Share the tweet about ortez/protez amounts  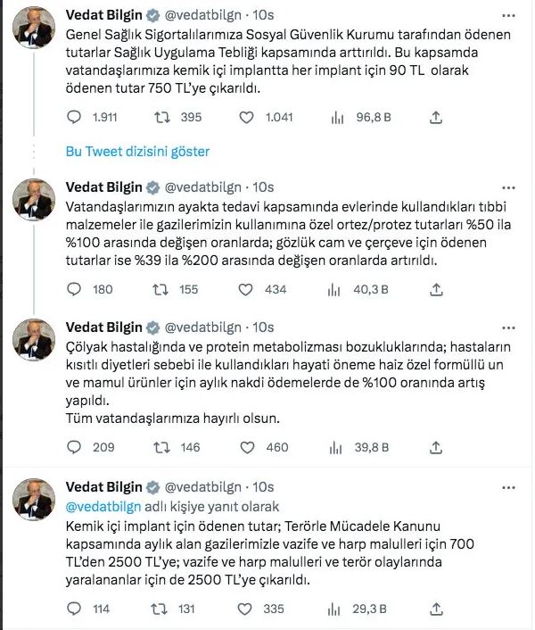tap(436, 288)
